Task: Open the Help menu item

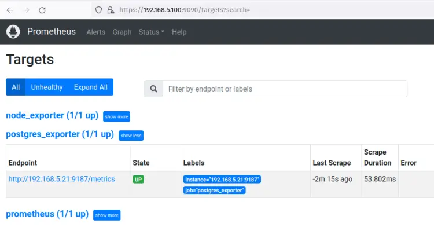Action: (x=179, y=32)
